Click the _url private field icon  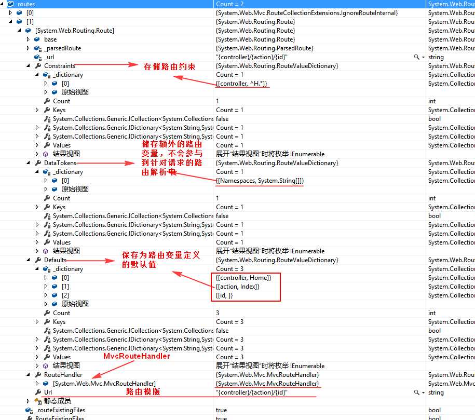pyautogui.click(x=38, y=57)
